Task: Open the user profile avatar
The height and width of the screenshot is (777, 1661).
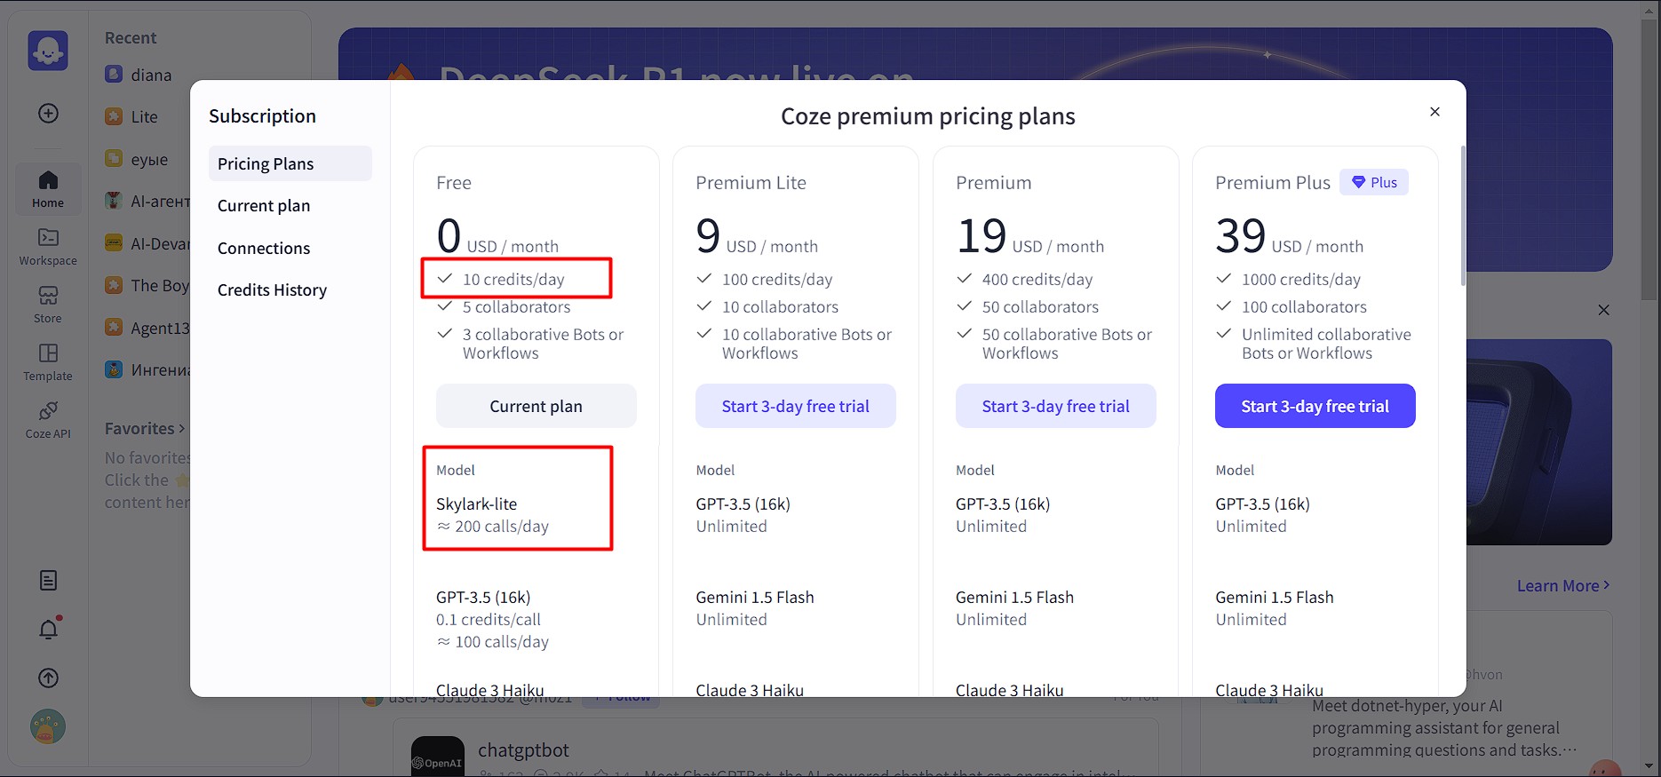Action: pos(48,727)
